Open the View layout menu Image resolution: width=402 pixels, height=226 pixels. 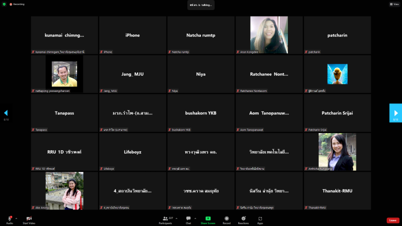tap(394, 4)
